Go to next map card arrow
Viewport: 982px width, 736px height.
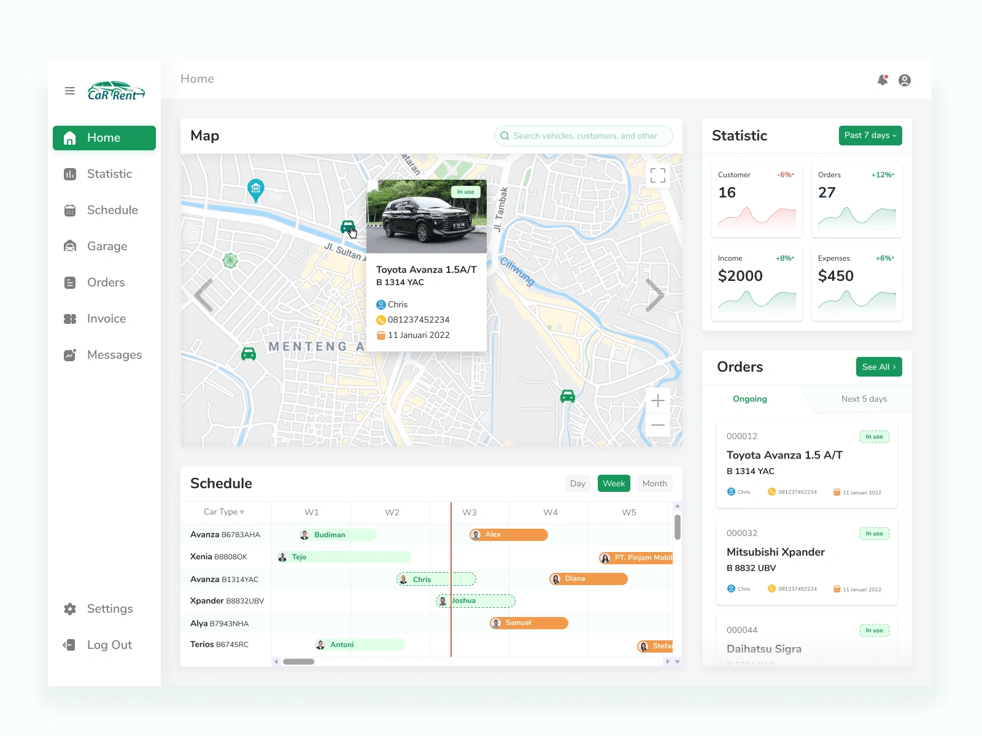[x=655, y=296]
